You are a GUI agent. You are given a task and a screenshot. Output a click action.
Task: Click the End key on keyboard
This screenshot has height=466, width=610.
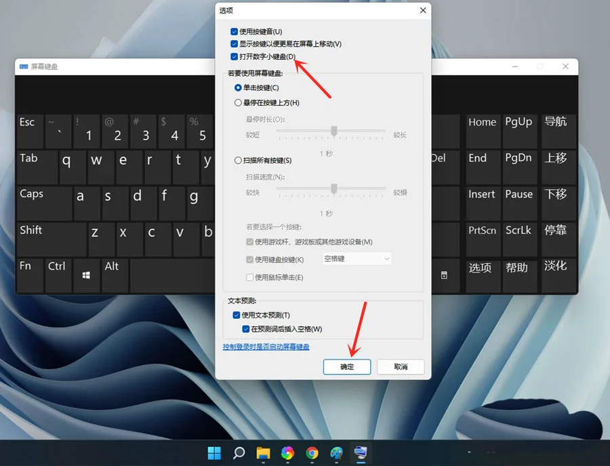pos(483,168)
